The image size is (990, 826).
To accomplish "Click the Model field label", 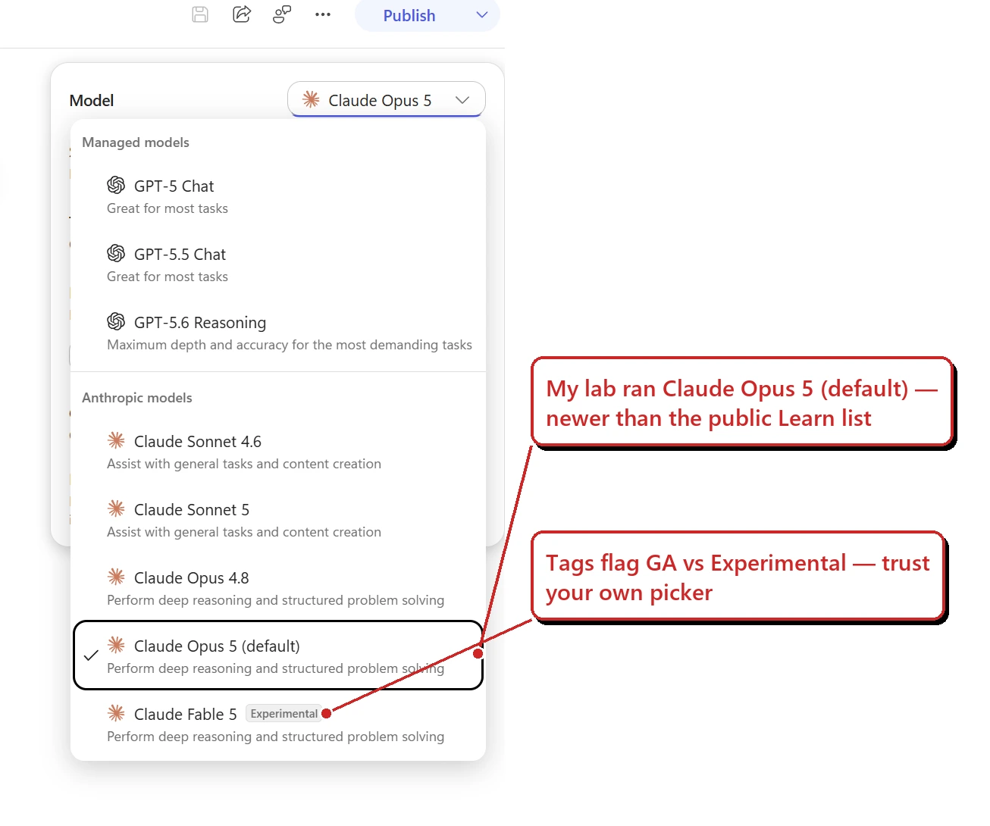I will point(92,100).
